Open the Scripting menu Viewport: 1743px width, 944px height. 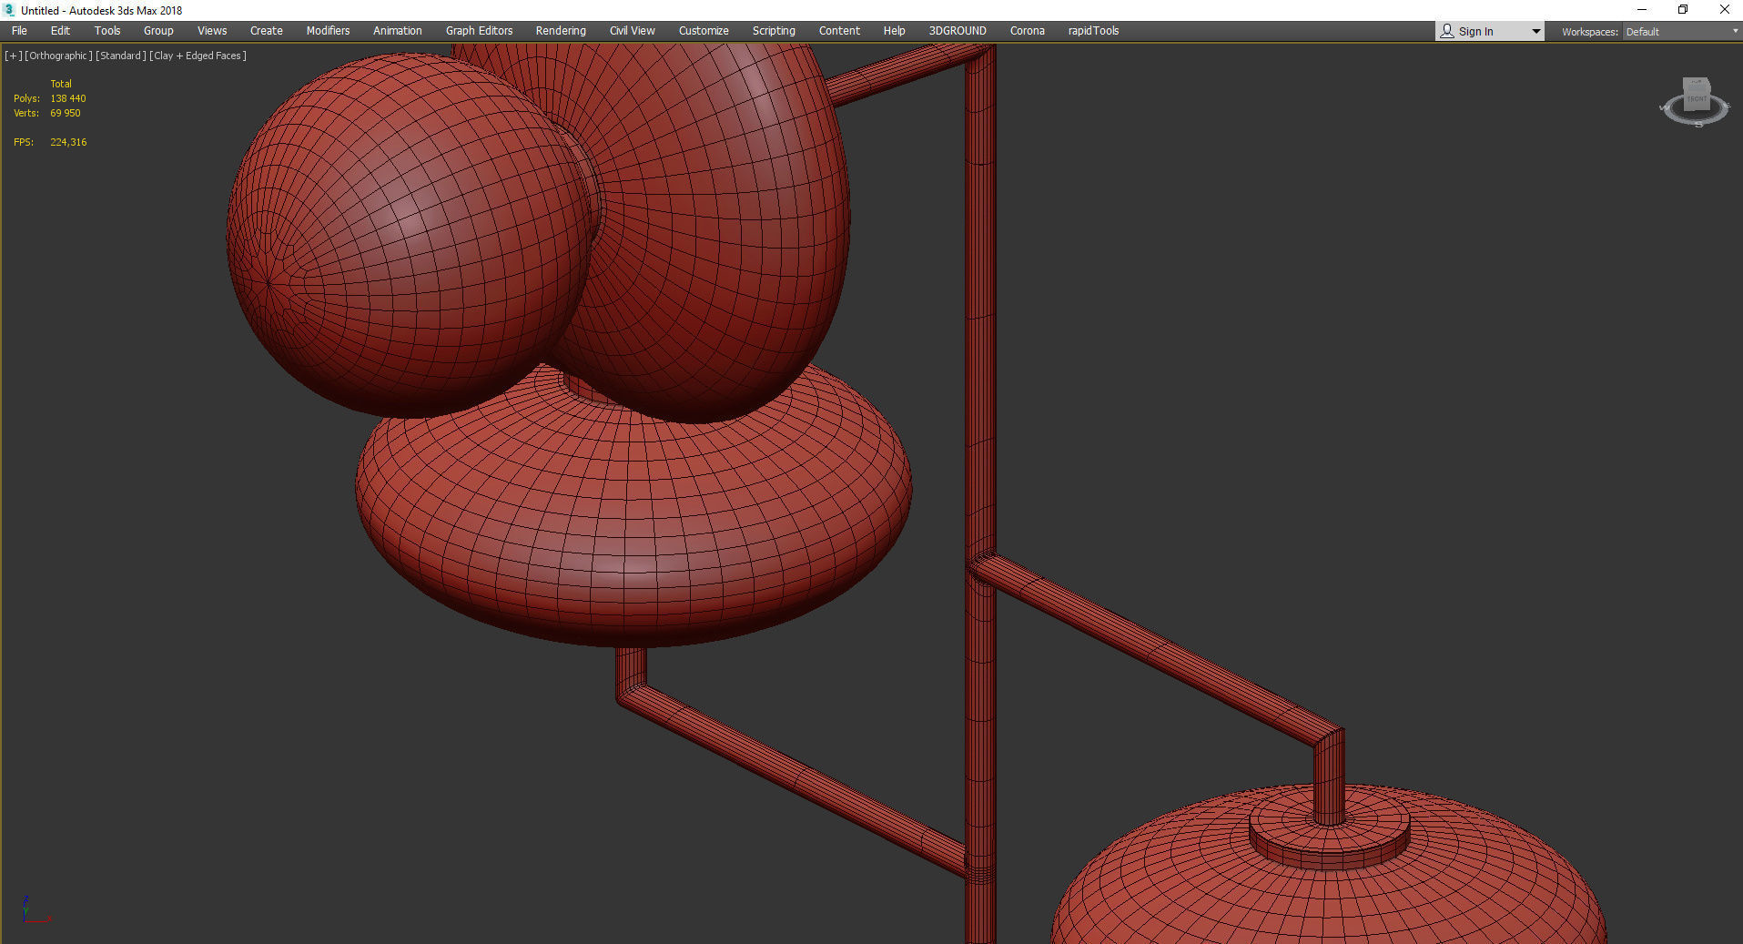pyautogui.click(x=774, y=31)
